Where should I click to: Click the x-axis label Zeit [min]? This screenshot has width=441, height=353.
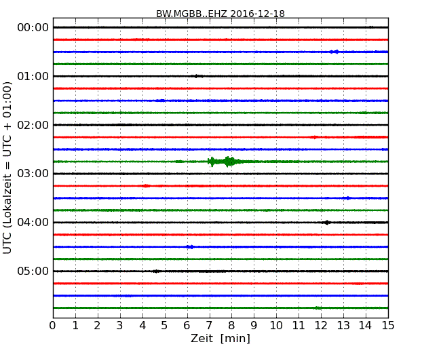pyautogui.click(x=220, y=338)
